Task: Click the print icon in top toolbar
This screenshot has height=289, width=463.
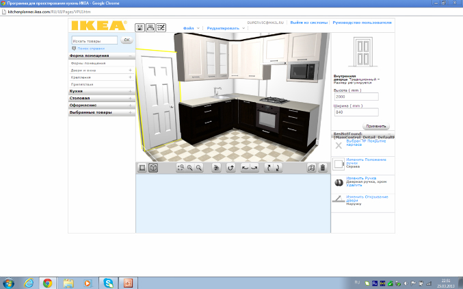Action: [x=150, y=27]
